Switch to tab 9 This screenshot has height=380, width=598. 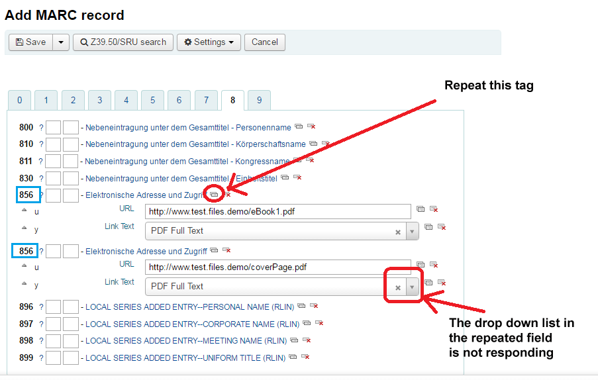(x=259, y=100)
